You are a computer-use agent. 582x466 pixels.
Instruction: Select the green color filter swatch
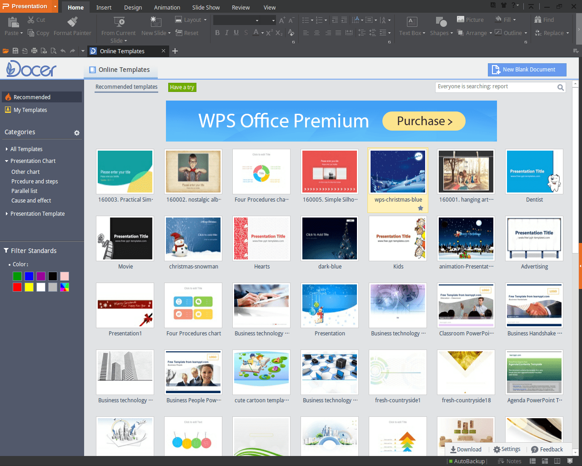coord(17,276)
